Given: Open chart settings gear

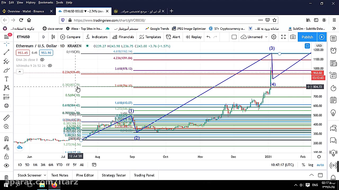Looking at the screenshot, I should (274, 37).
